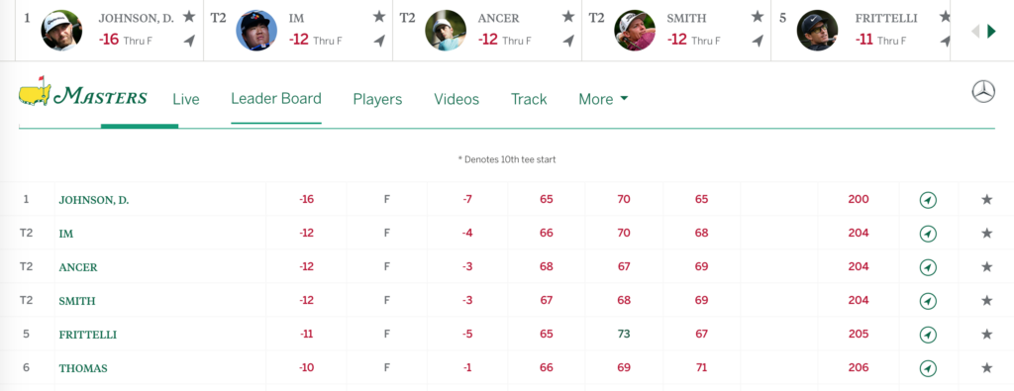This screenshot has width=1014, height=391.
Task: Expand the More dropdown menu
Action: point(603,99)
